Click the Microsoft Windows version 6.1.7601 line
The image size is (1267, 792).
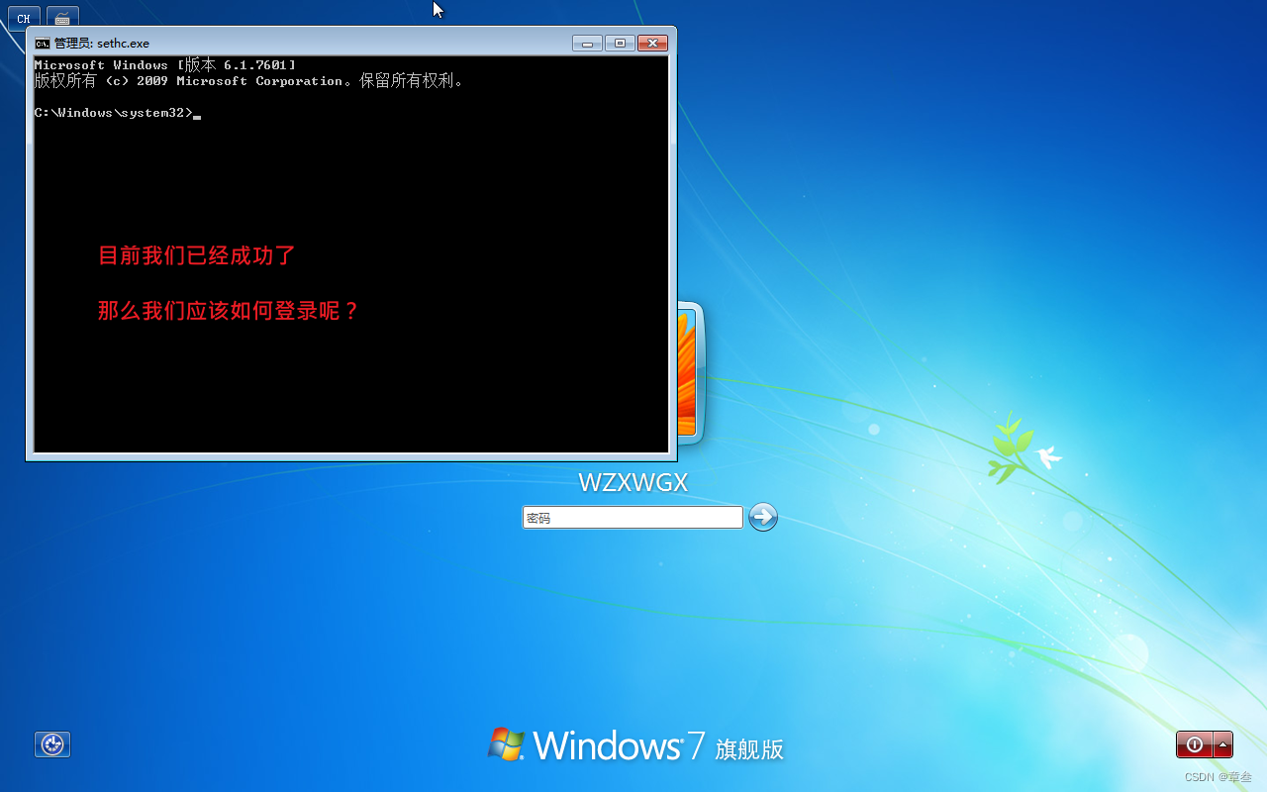(x=165, y=65)
